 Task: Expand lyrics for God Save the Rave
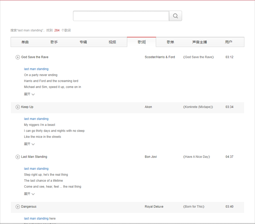29,94
